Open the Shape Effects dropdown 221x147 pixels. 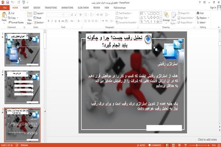tap(186, 22)
